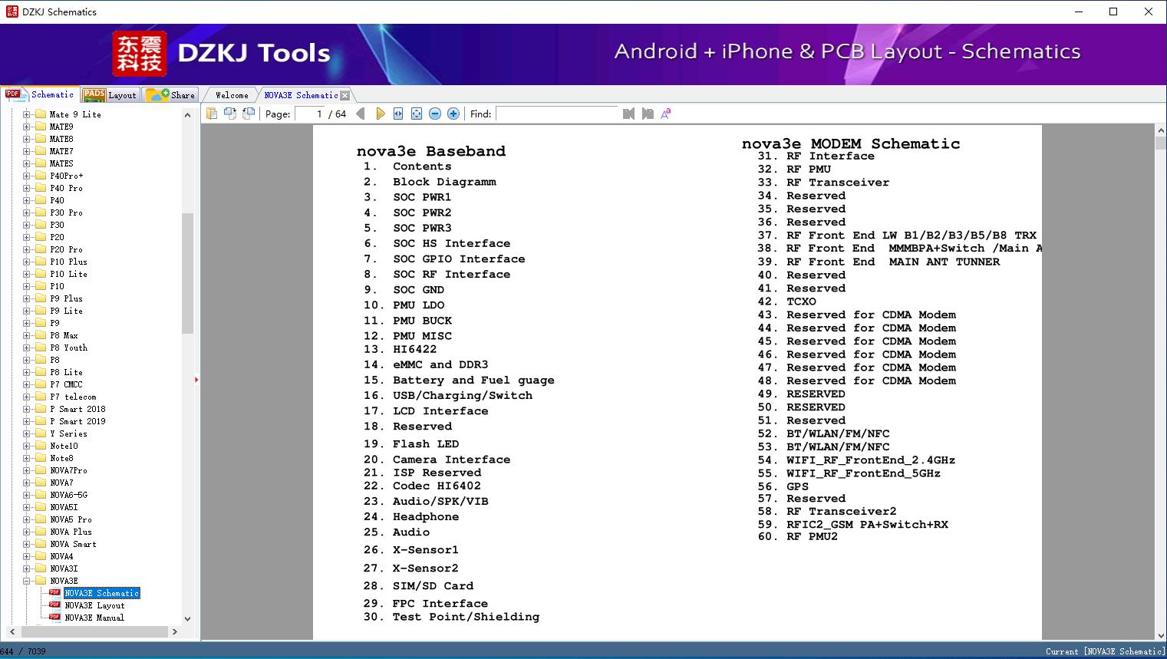
Task: Expand the MATE9 folder node
Action: pos(26,127)
